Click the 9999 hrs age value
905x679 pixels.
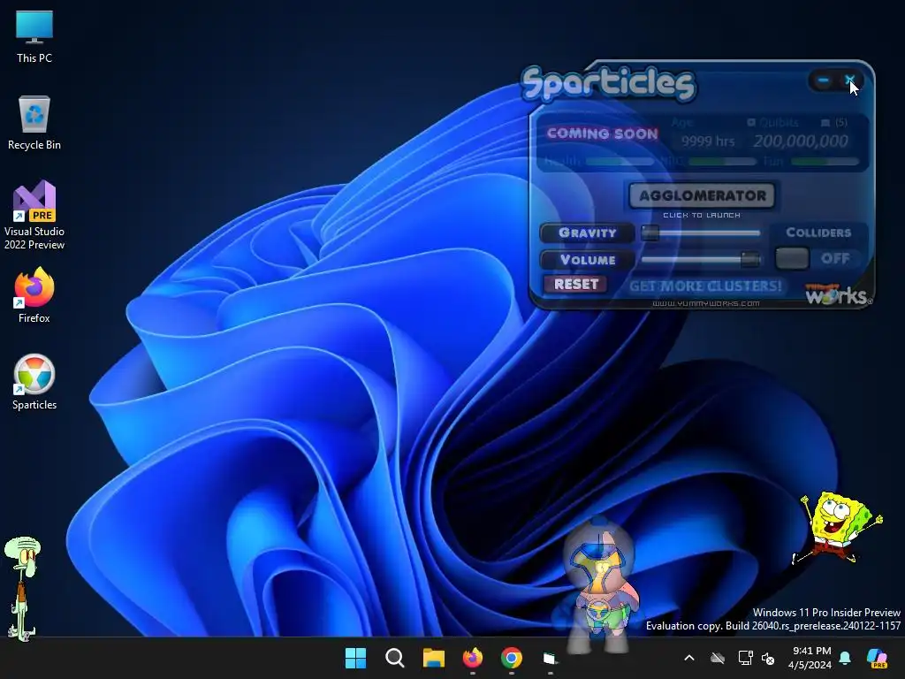(x=708, y=141)
